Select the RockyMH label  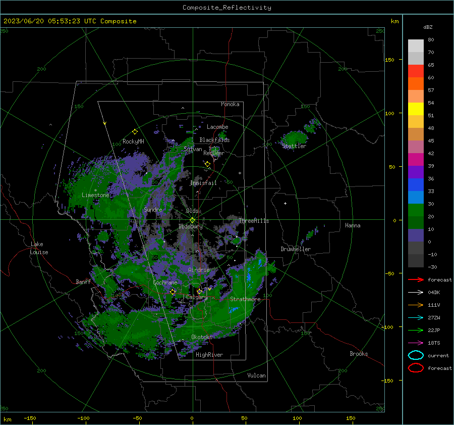[133, 141]
